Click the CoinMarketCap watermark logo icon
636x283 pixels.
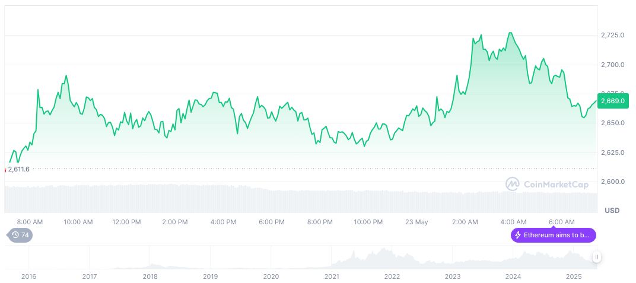pos(512,185)
